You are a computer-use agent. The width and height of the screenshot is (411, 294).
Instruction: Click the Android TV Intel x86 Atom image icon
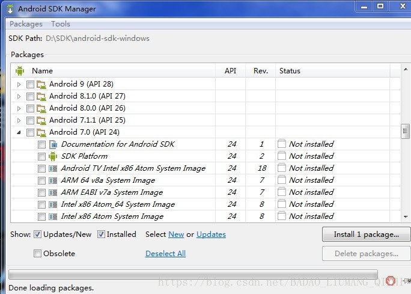click(x=53, y=168)
